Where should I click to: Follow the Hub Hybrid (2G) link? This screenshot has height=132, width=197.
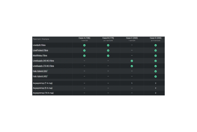pyautogui.click(x=40, y=71)
